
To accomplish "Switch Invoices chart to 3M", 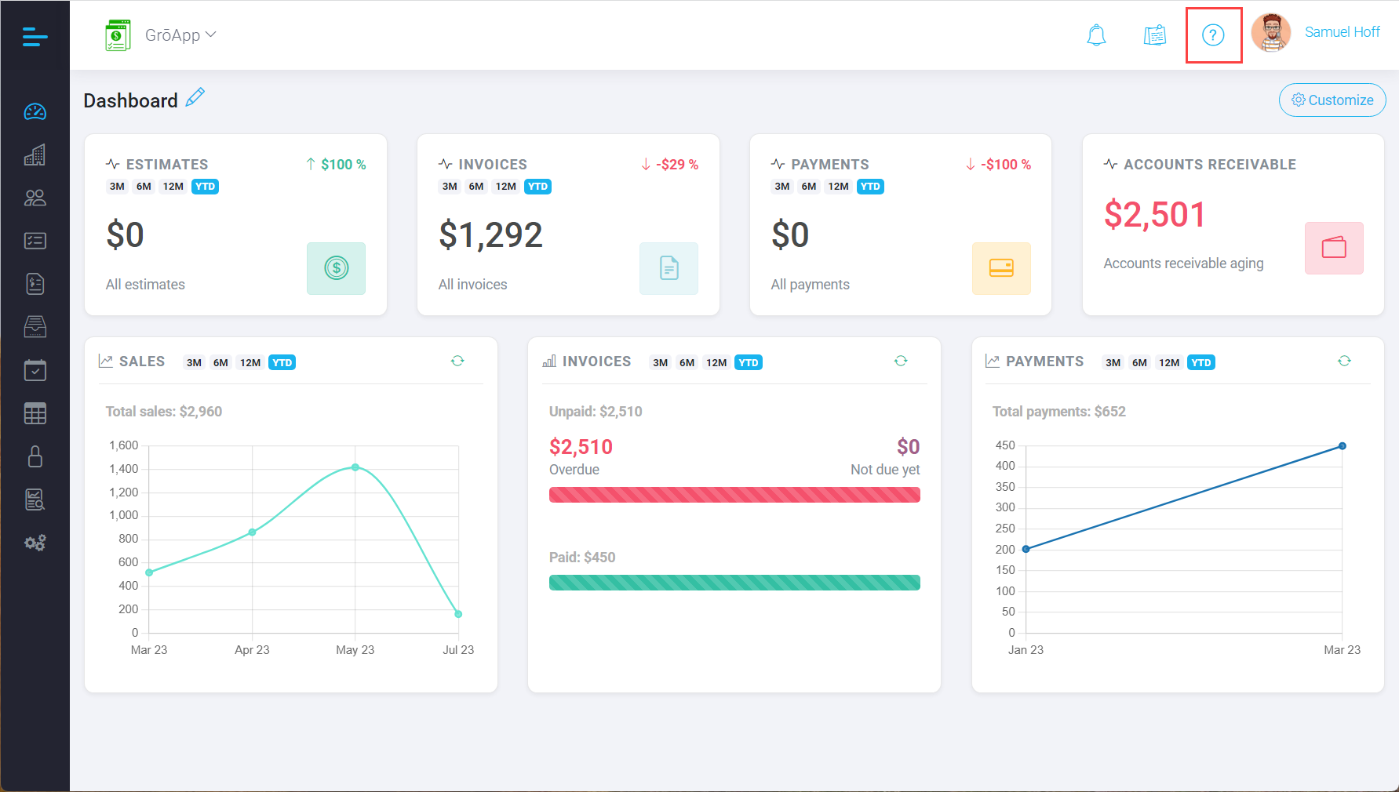I will pyautogui.click(x=660, y=362).
